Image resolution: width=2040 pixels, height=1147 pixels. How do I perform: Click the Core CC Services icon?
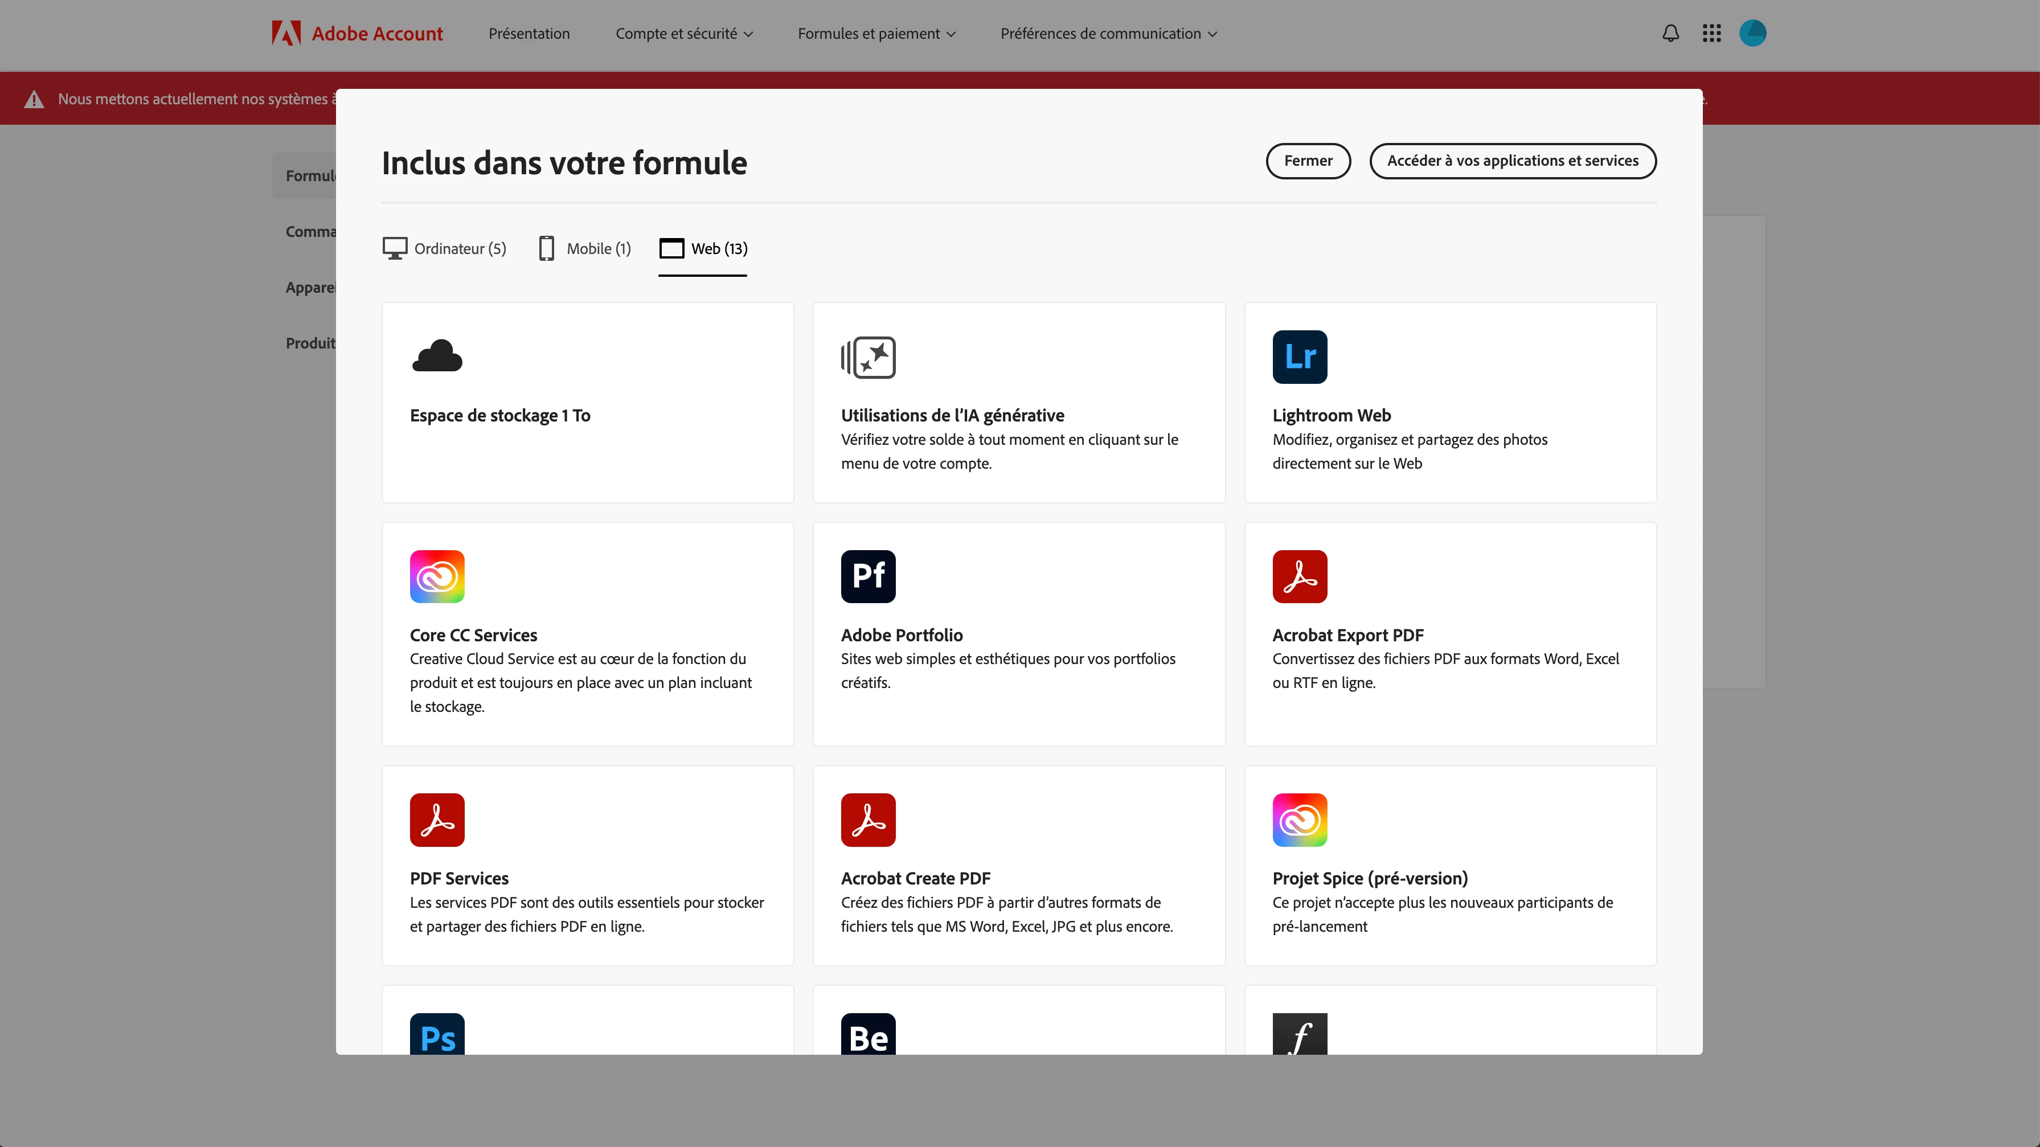point(437,577)
